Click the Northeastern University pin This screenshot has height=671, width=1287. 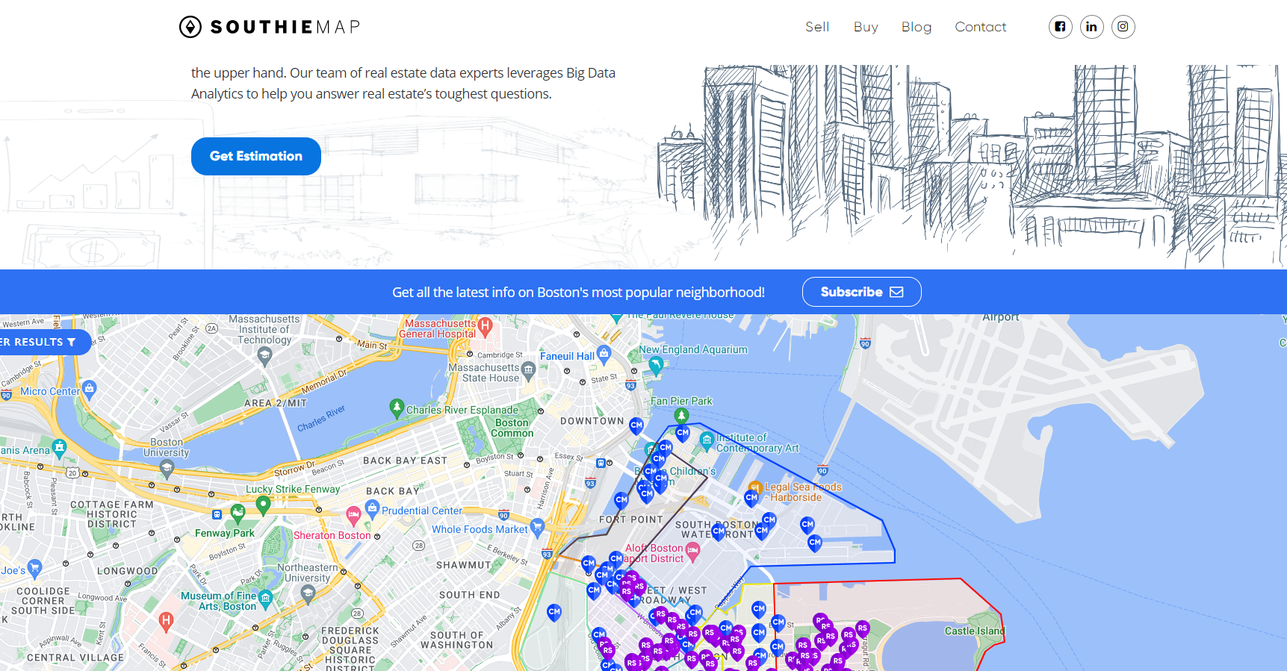pyautogui.click(x=308, y=593)
